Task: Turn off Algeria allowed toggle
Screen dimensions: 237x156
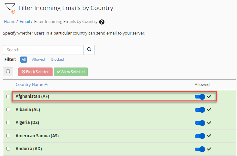Action: coord(200,123)
